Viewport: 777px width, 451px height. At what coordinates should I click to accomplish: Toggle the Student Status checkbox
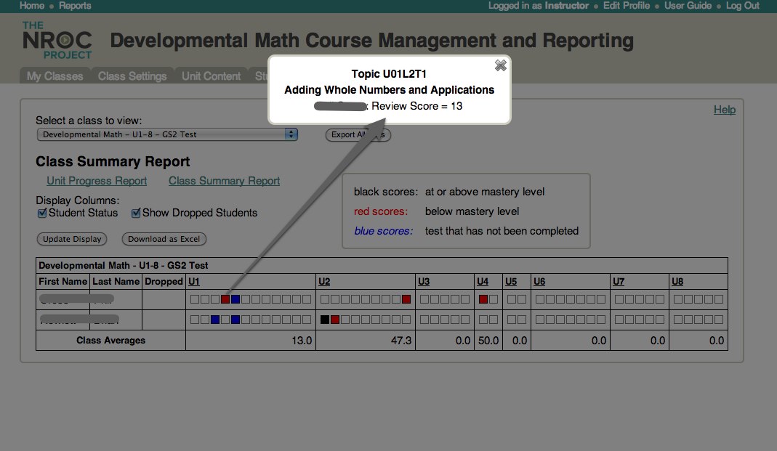point(42,214)
